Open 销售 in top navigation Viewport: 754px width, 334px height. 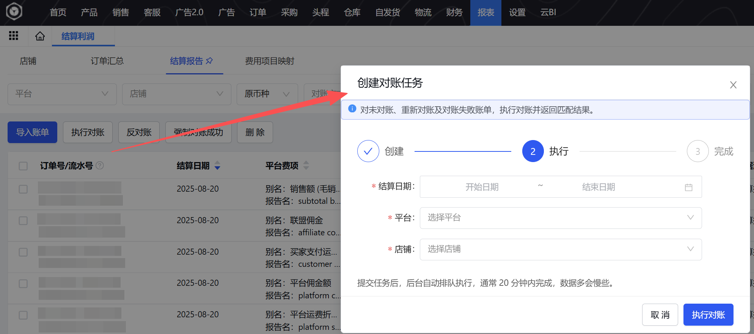(121, 13)
